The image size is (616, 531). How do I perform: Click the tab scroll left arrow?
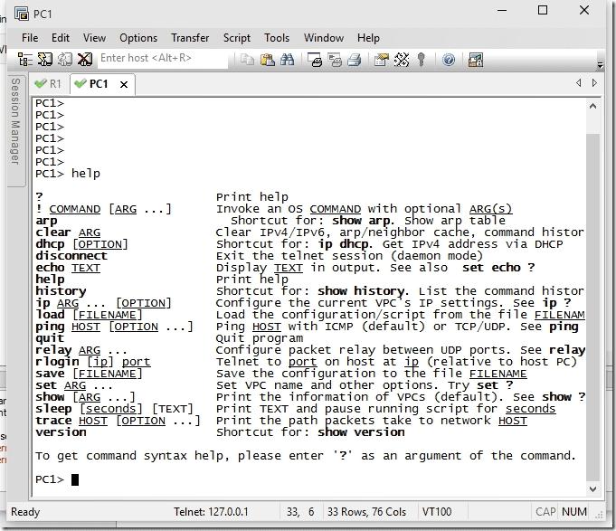(578, 83)
